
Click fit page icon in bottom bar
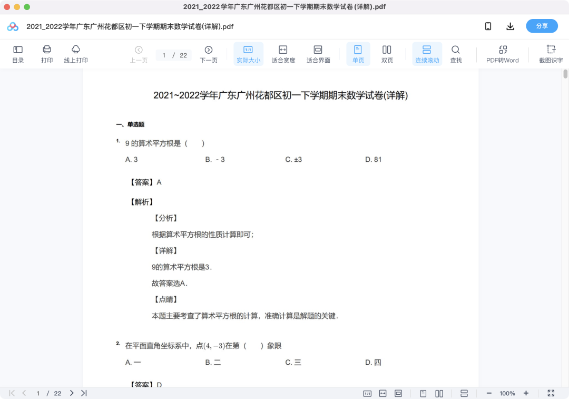[398, 394]
